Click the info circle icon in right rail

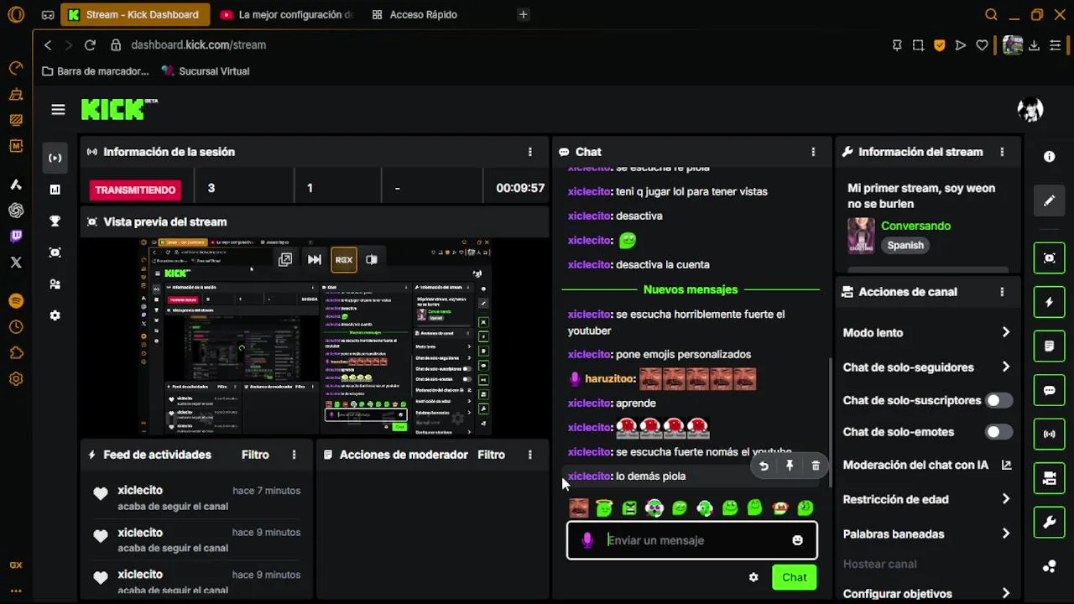[1049, 157]
